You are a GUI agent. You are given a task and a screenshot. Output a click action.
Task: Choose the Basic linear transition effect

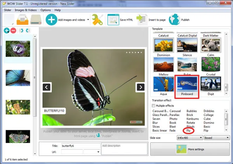160,130
